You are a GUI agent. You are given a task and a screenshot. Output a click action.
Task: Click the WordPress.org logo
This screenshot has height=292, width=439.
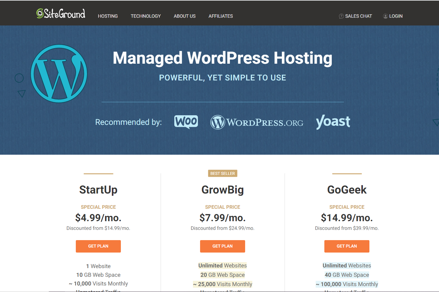[x=257, y=122]
